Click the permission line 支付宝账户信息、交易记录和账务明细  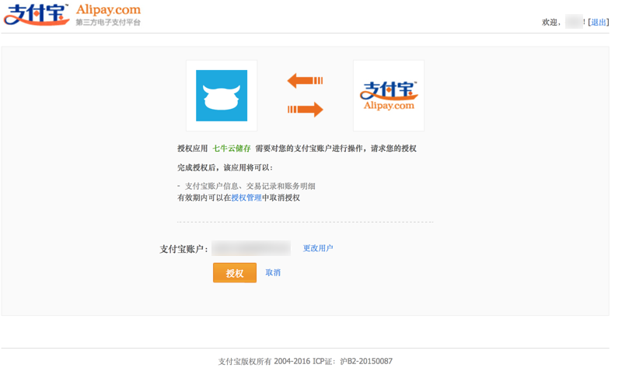point(250,186)
